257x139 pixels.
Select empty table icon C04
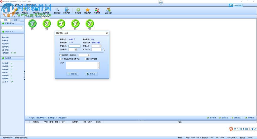[x=75, y=23]
